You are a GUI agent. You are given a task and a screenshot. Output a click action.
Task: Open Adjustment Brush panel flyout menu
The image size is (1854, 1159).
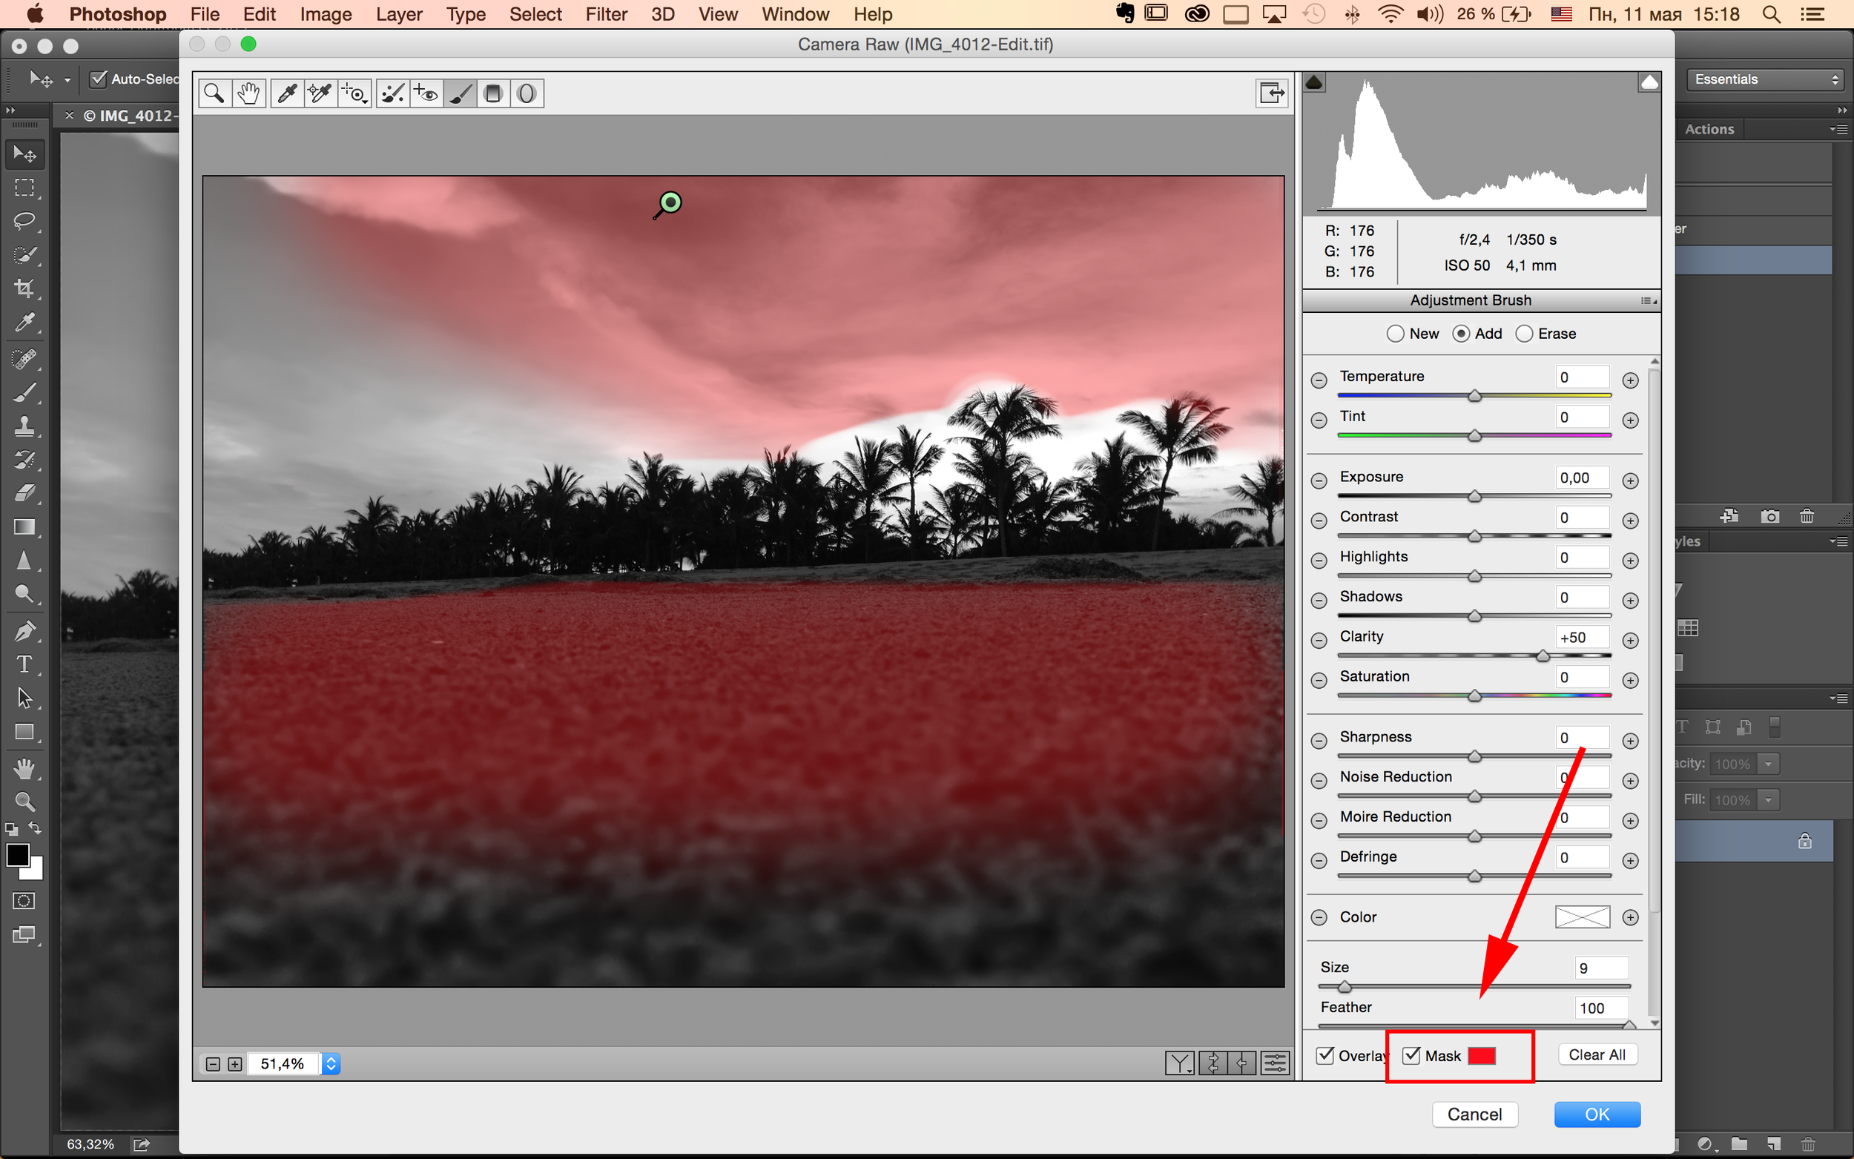1649,300
